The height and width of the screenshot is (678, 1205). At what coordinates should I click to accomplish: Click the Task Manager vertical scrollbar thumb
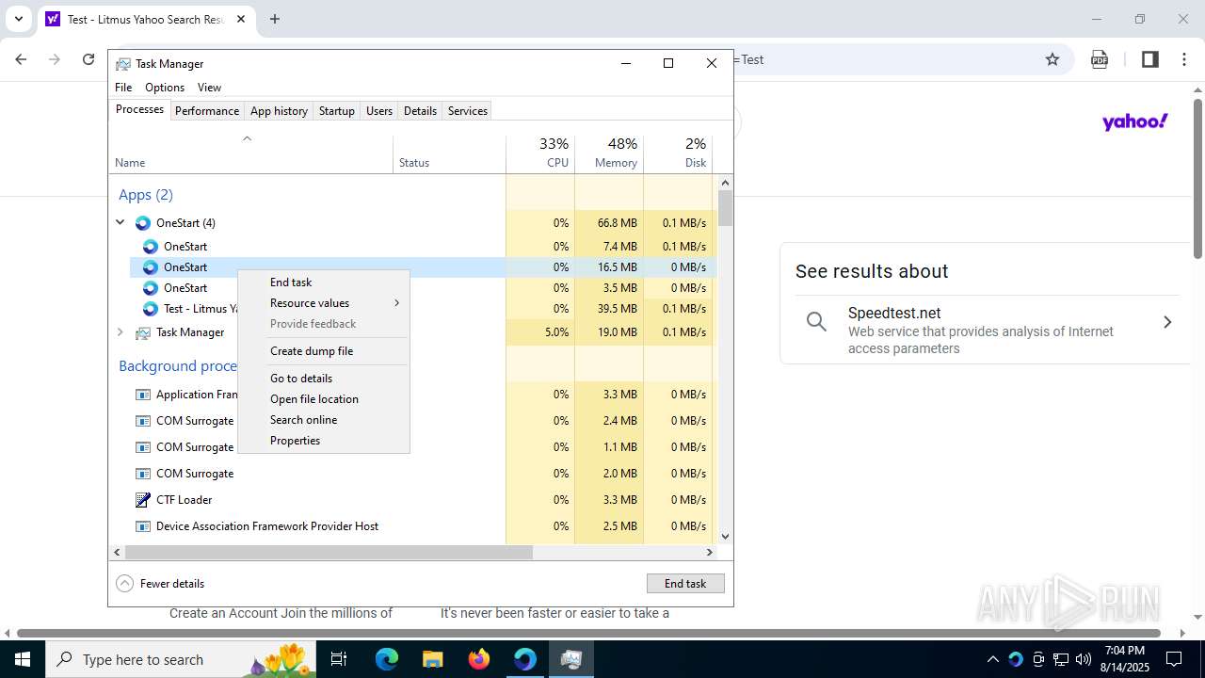pos(725,209)
